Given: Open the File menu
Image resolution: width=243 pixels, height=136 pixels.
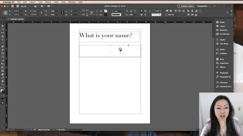Looking at the screenshot, I should click(19, 2).
